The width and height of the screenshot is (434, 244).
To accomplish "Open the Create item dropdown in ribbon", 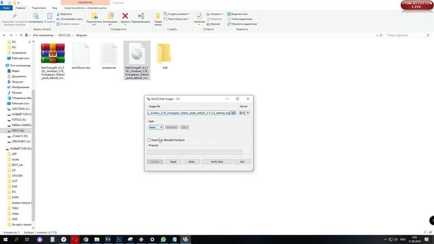I will tap(177, 14).
